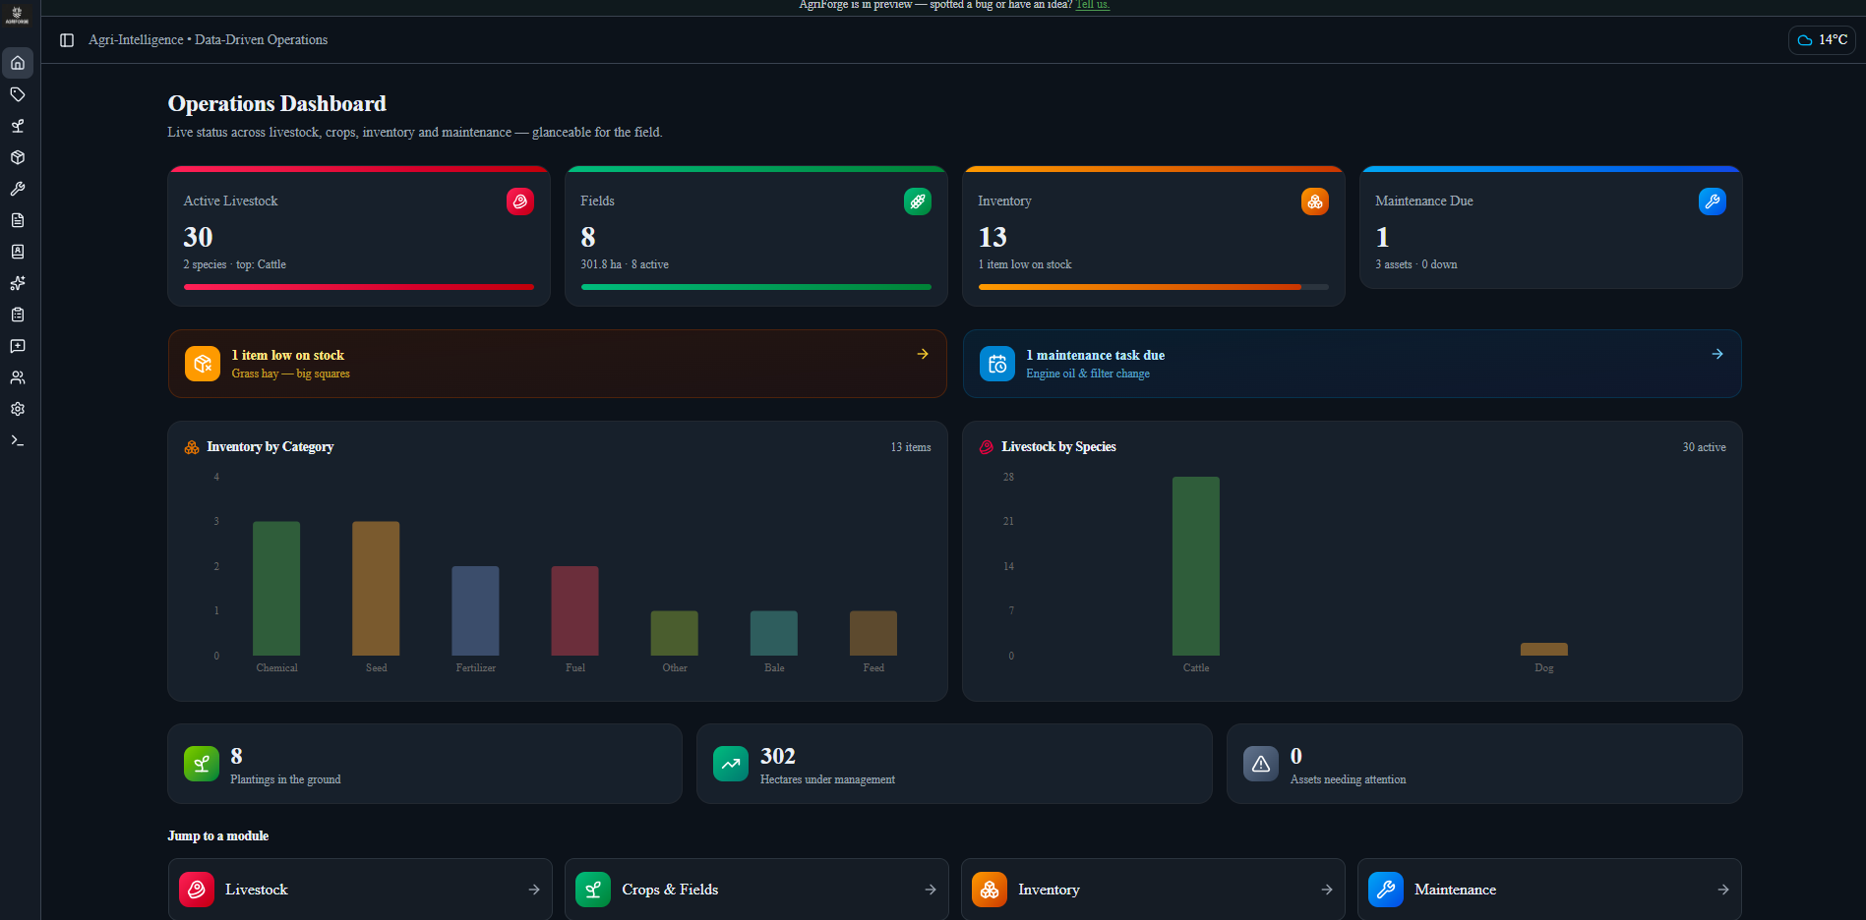Screen dimensions: 1866x920
Task: Click the Hectares under management trend icon
Action: point(731,764)
